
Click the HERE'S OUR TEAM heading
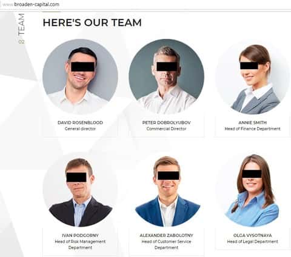tap(92, 22)
